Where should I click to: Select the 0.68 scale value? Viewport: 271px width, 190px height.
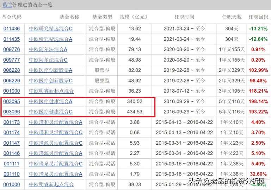click(135, 133)
